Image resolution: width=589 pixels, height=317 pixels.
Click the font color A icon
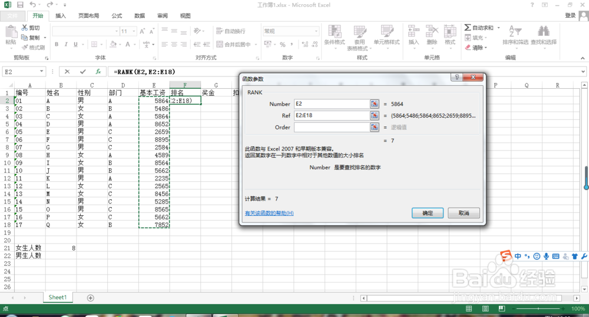(x=128, y=44)
